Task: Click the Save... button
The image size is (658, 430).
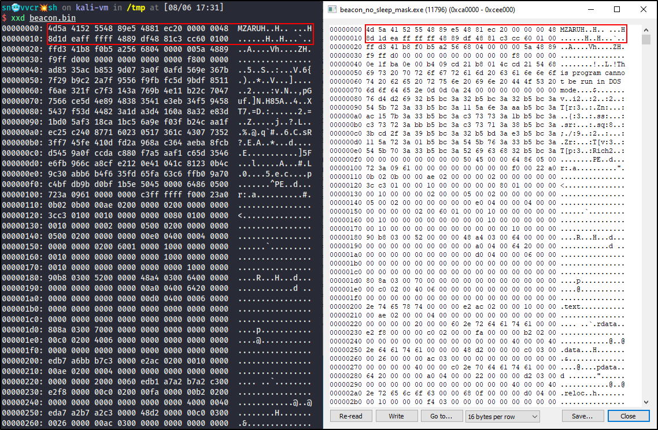Action: tap(582, 416)
